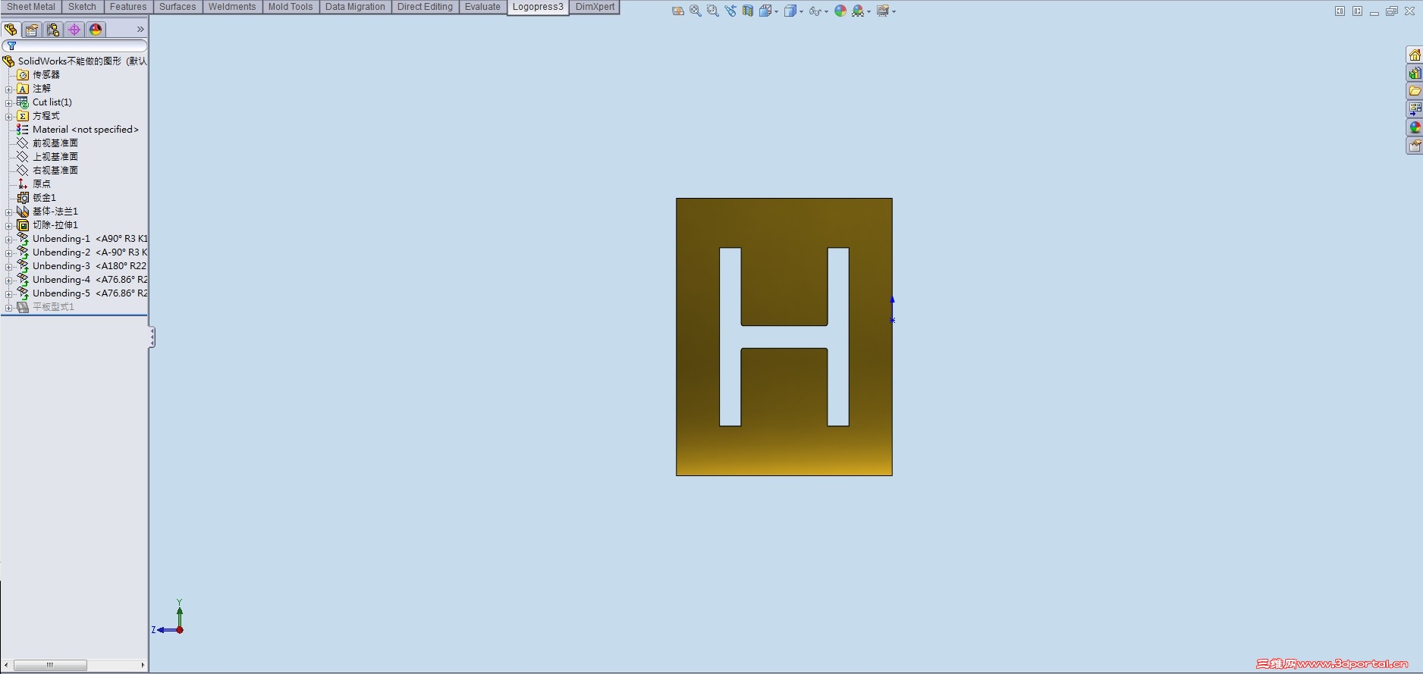
Task: Open the Custom Properties task pane tab
Action: [1415, 146]
